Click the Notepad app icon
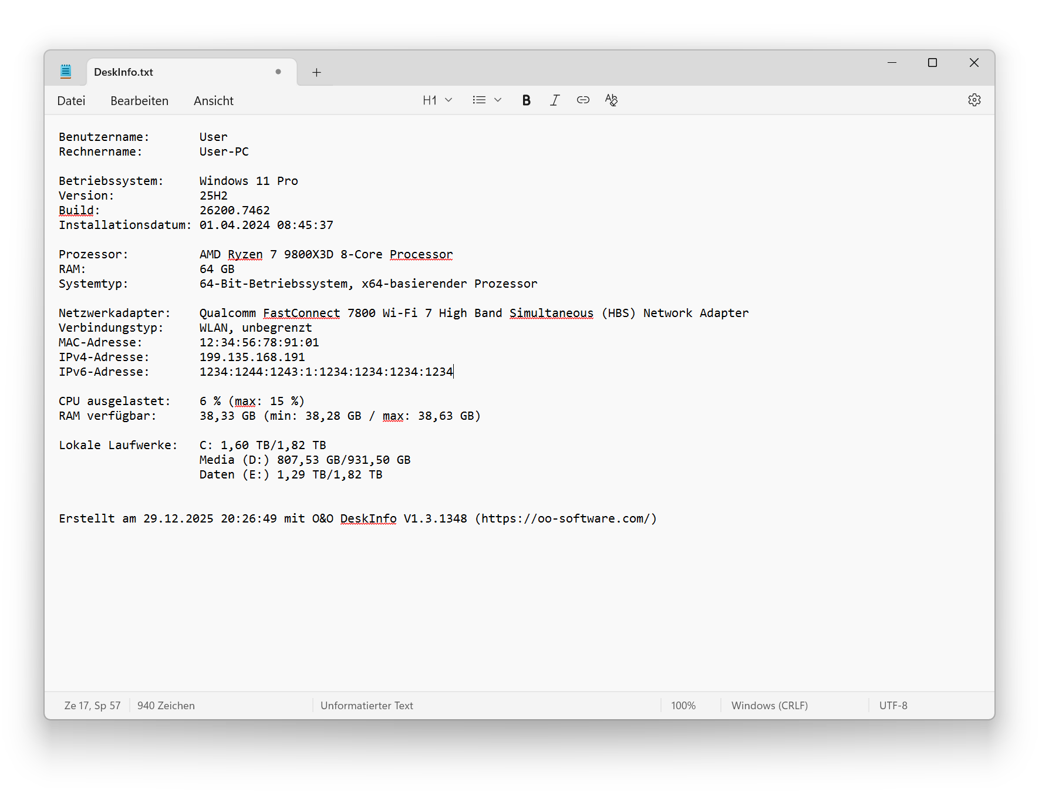The width and height of the screenshot is (1042, 792). [x=66, y=72]
